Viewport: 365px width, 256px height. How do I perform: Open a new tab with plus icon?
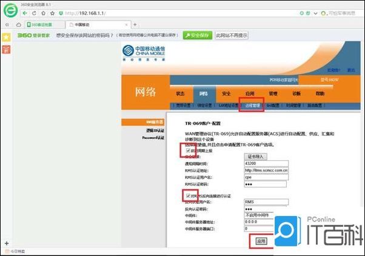tap(135, 24)
